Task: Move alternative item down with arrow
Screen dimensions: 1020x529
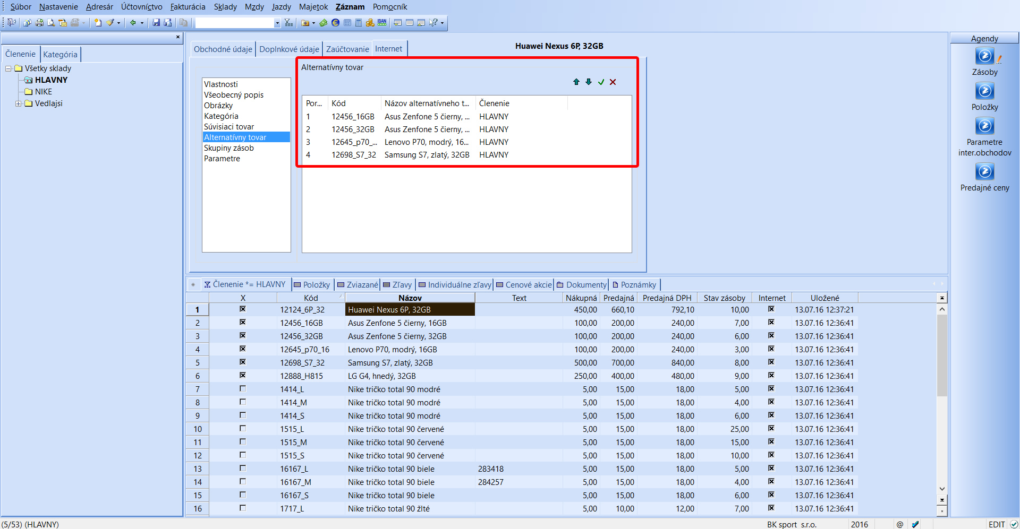Action: (589, 82)
